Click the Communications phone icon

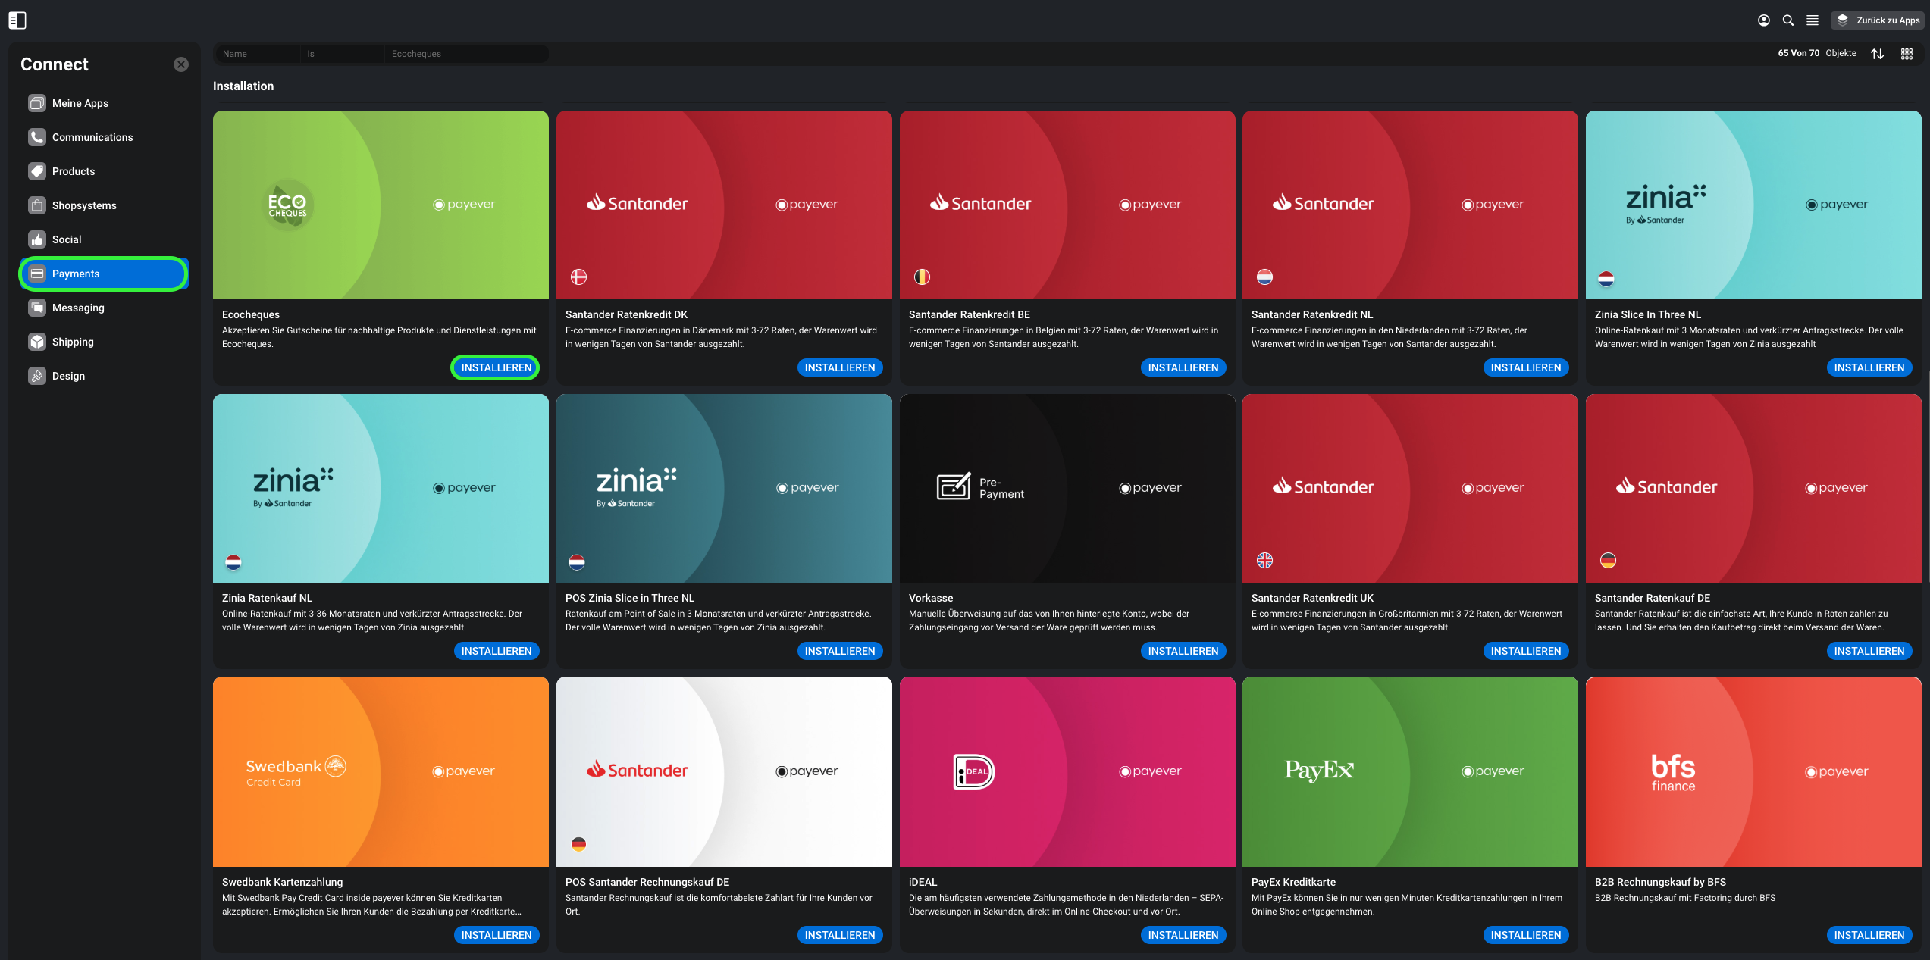tap(37, 137)
